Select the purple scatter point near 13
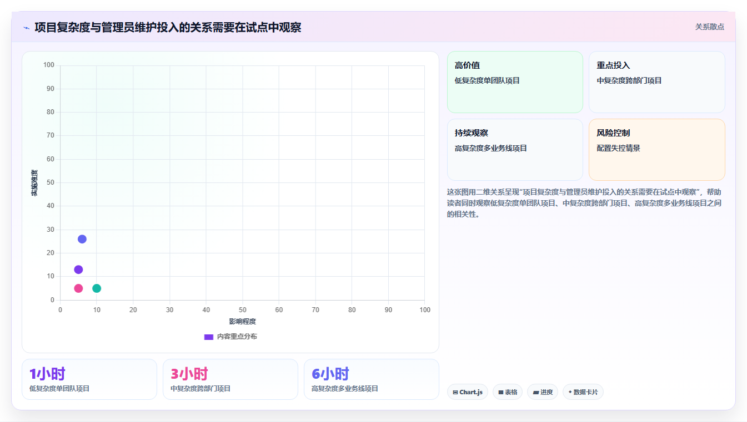 coord(78,270)
